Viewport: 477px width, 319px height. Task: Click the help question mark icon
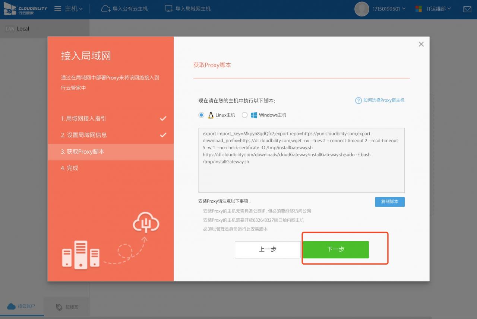pos(358,101)
